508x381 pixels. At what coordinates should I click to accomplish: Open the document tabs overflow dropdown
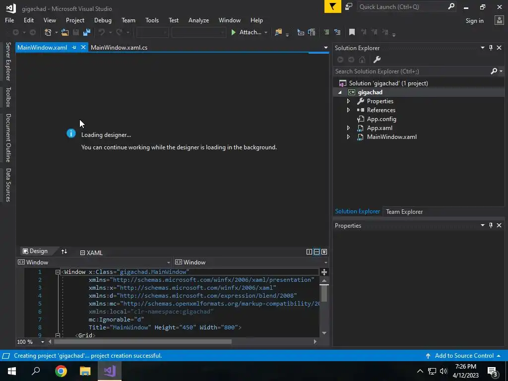[325, 48]
